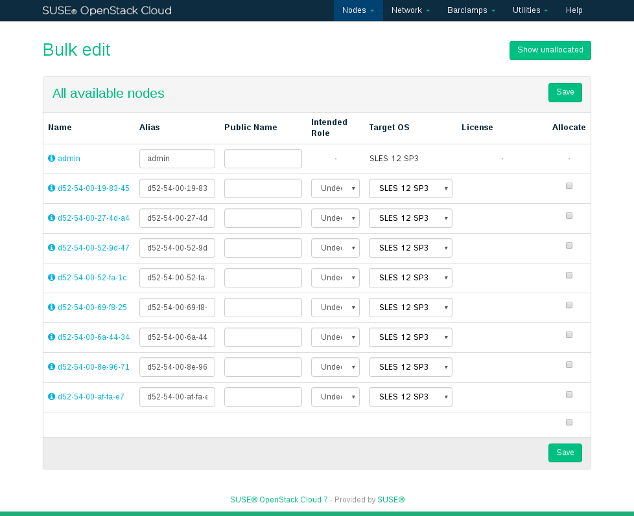Screen dimensions: 634x516
Task: Enable Allocate for node d52-54-00-52-fa-1c
Action: click(569, 275)
